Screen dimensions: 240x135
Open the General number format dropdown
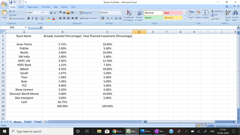click(120, 13)
